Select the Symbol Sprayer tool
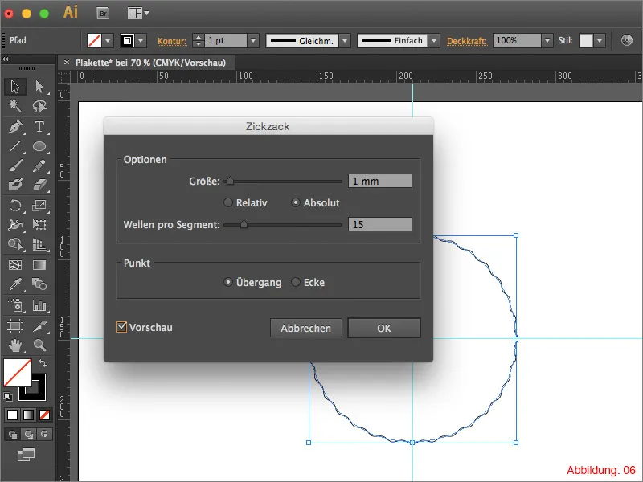 pos(15,305)
